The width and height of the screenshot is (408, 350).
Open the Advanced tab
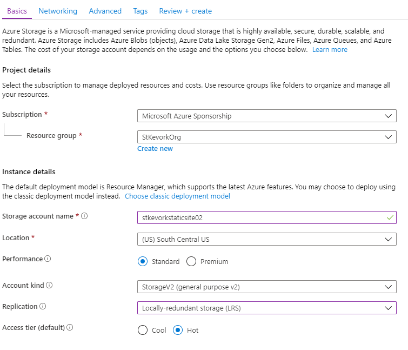pyautogui.click(x=105, y=11)
